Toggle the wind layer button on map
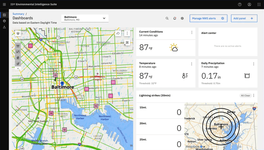This screenshot has height=150, width=264. [18, 63]
